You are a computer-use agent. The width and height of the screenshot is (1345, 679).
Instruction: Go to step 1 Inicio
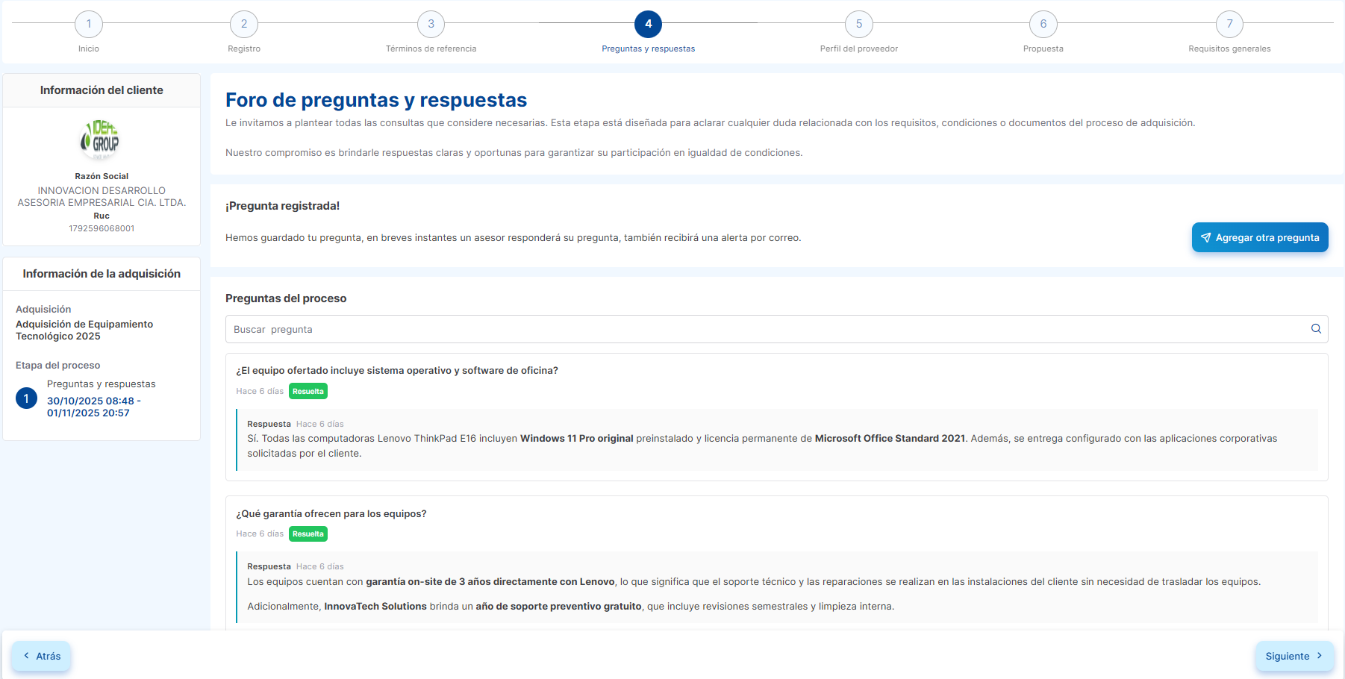pyautogui.click(x=89, y=24)
